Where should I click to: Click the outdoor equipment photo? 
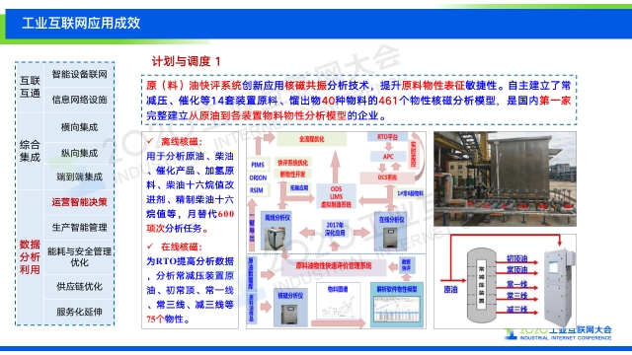click(505, 179)
